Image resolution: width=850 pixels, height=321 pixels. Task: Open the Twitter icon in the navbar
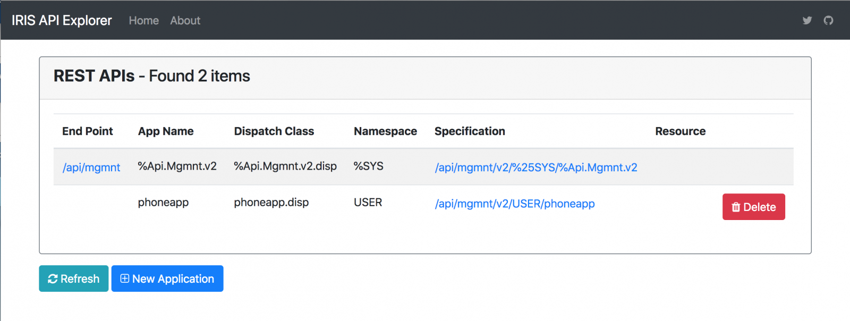coord(807,21)
